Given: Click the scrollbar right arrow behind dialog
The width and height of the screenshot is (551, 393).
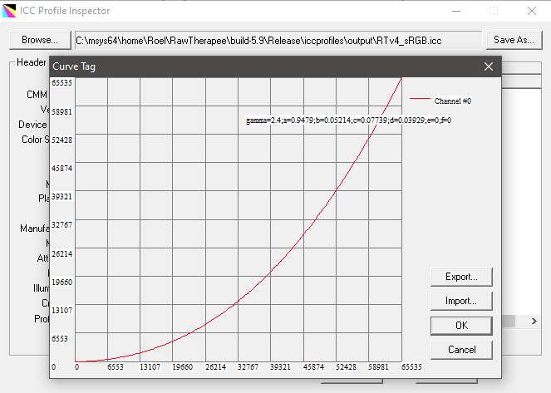Looking at the screenshot, I should (x=534, y=321).
